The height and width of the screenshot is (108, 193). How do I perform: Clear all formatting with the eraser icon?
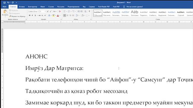pyautogui.click(x=60, y=11)
